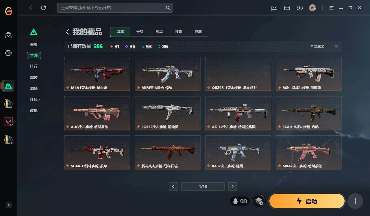Open the store bag icon in sidebar
This screenshot has width=370, height=216.
(8, 35)
